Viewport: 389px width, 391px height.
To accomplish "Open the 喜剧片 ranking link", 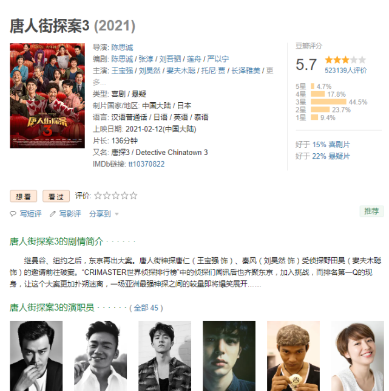I will point(339,144).
